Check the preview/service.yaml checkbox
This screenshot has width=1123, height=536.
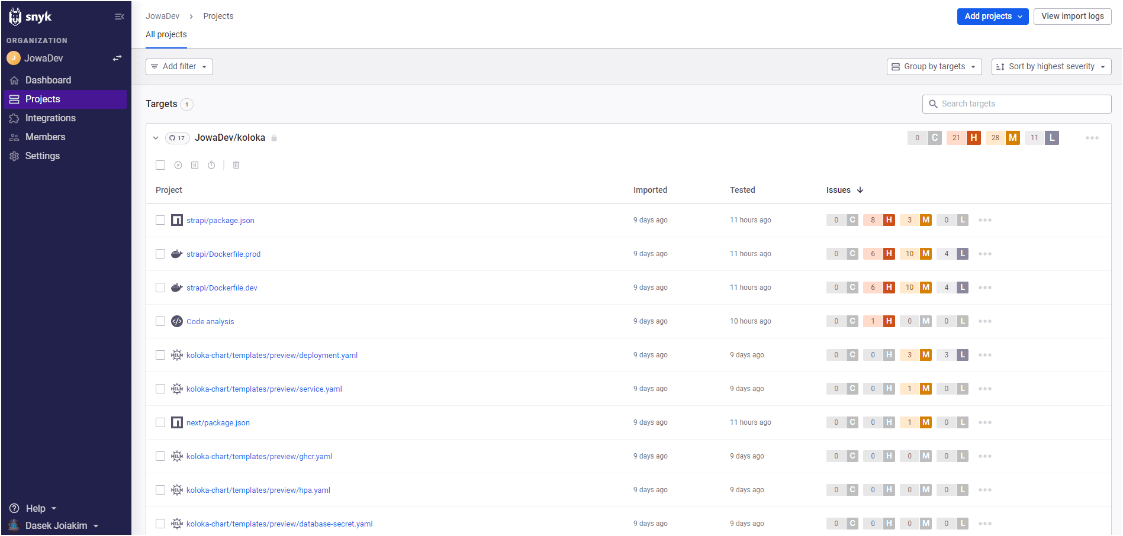pos(160,389)
